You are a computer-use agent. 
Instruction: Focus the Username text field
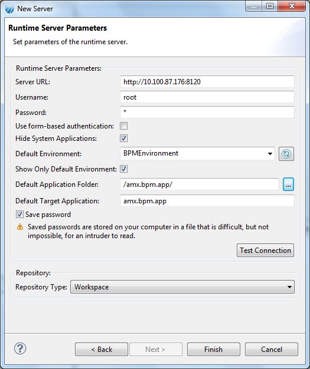pyautogui.click(x=207, y=97)
